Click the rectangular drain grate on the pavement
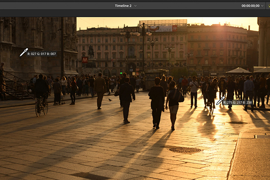Screen dimensions: 270x180 pyautogui.click(x=262, y=136)
